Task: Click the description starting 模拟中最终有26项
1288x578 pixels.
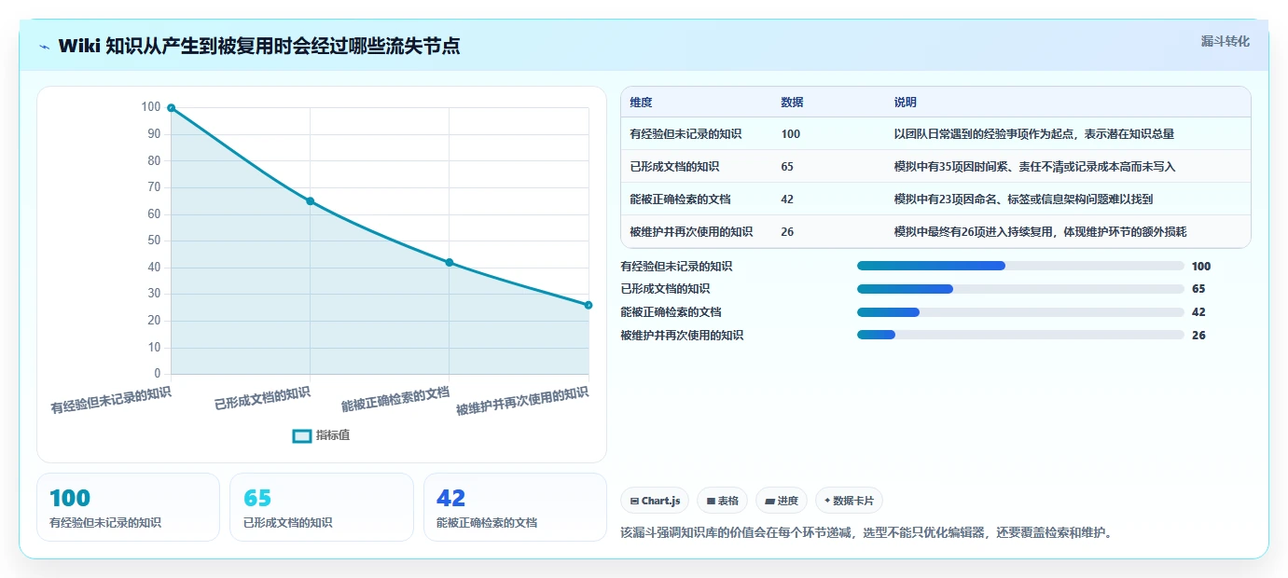Action: pos(1040,232)
